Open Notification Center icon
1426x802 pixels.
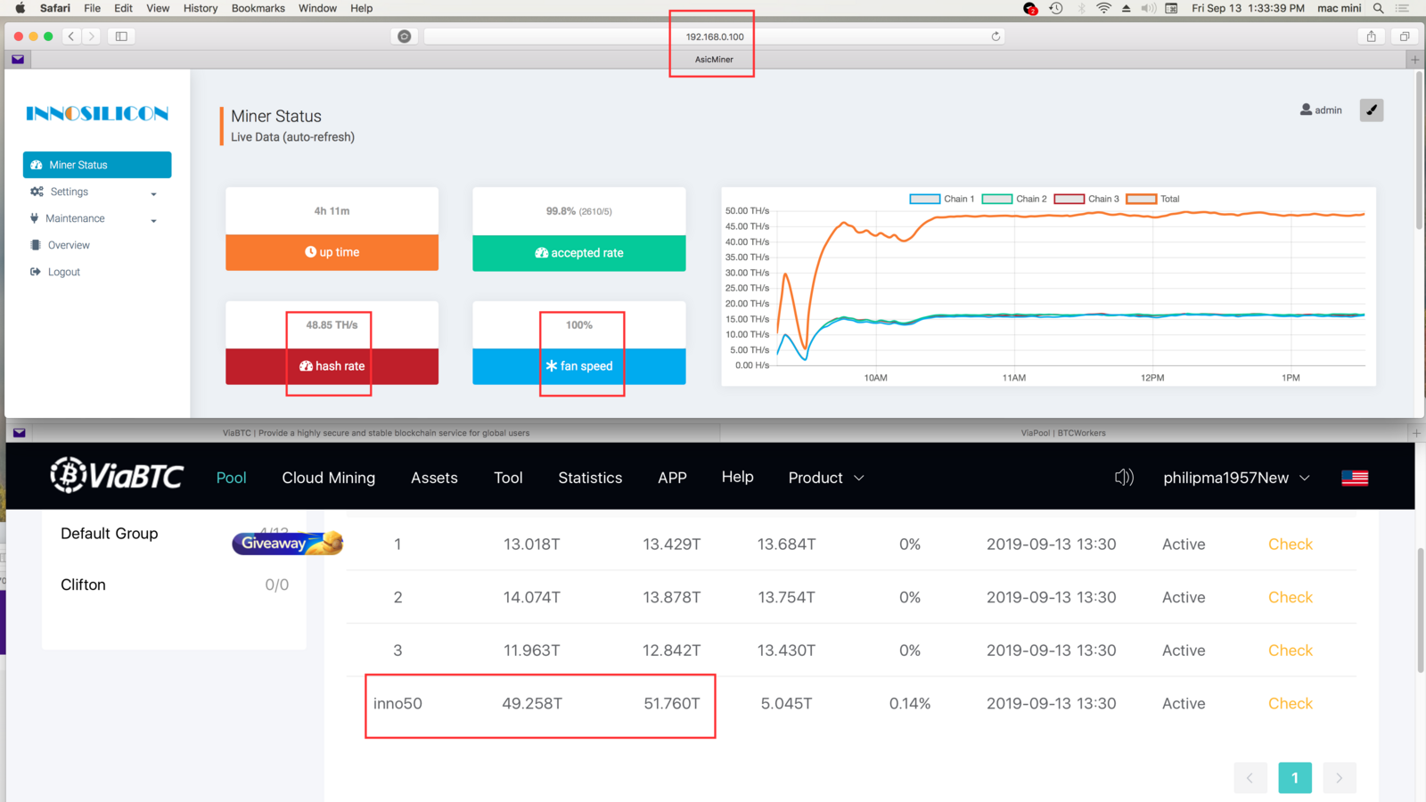click(1403, 8)
